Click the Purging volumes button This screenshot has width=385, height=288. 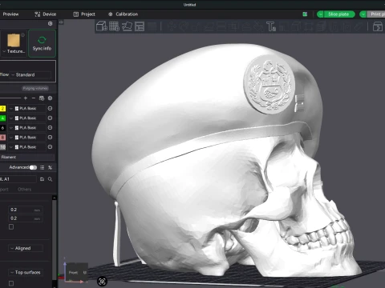pyautogui.click(x=35, y=88)
